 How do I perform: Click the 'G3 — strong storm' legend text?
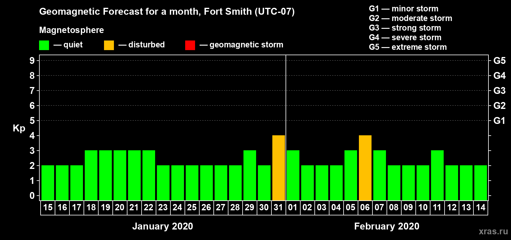click(x=405, y=28)
